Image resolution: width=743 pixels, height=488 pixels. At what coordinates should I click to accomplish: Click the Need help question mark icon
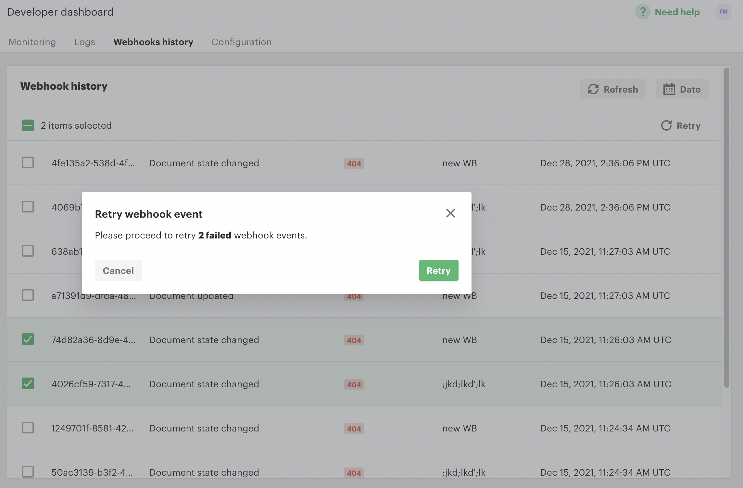tap(643, 12)
